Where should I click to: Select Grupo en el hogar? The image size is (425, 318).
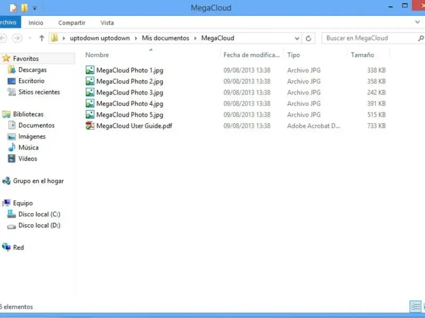38,181
